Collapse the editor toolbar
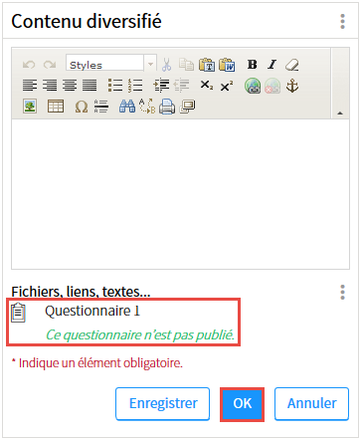361x441 pixels. point(340,113)
